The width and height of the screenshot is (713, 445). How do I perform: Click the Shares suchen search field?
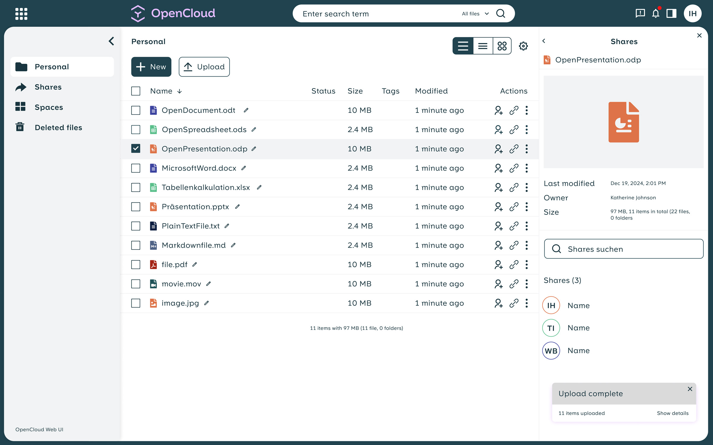point(623,249)
